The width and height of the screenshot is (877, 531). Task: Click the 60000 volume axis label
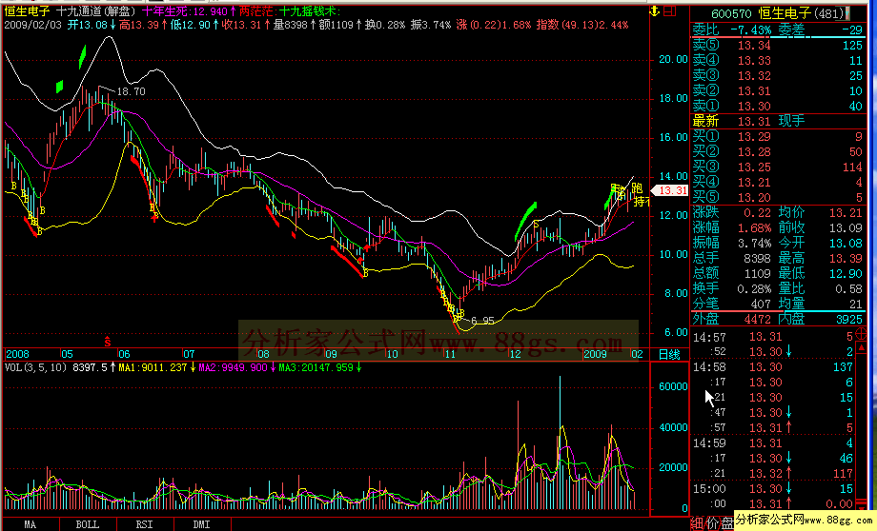(673, 386)
